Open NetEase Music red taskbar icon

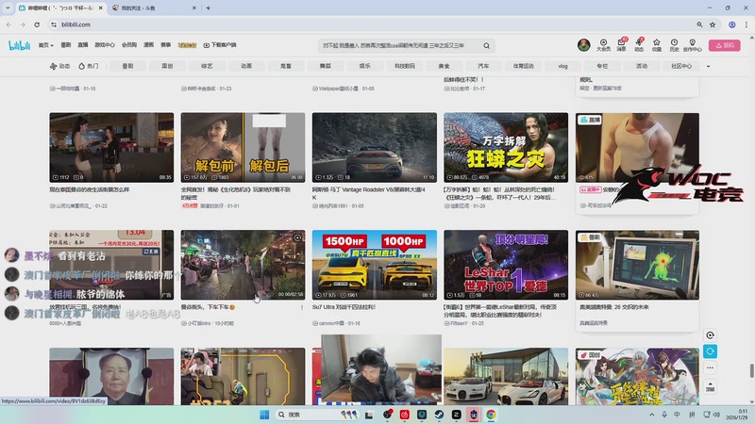405,415
